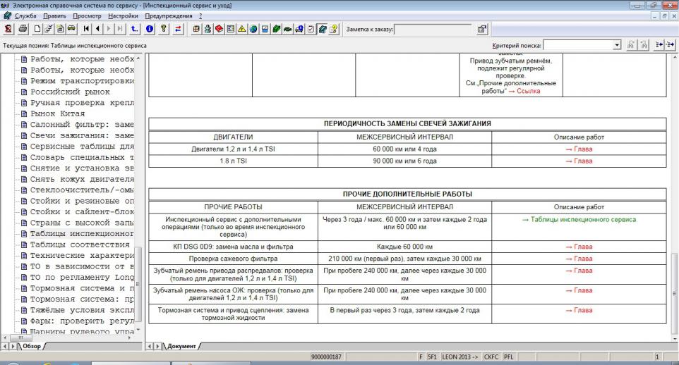
Task: Select tree item Российский рынок
Action: tap(70, 92)
